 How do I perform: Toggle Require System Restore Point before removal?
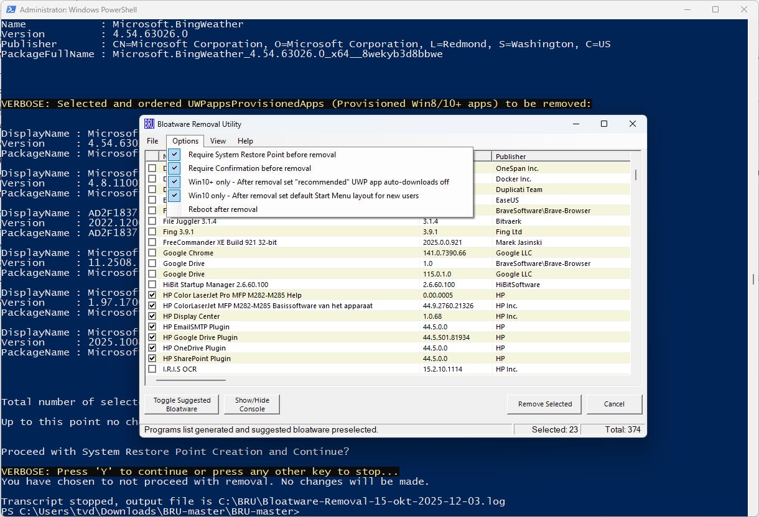tap(320, 155)
